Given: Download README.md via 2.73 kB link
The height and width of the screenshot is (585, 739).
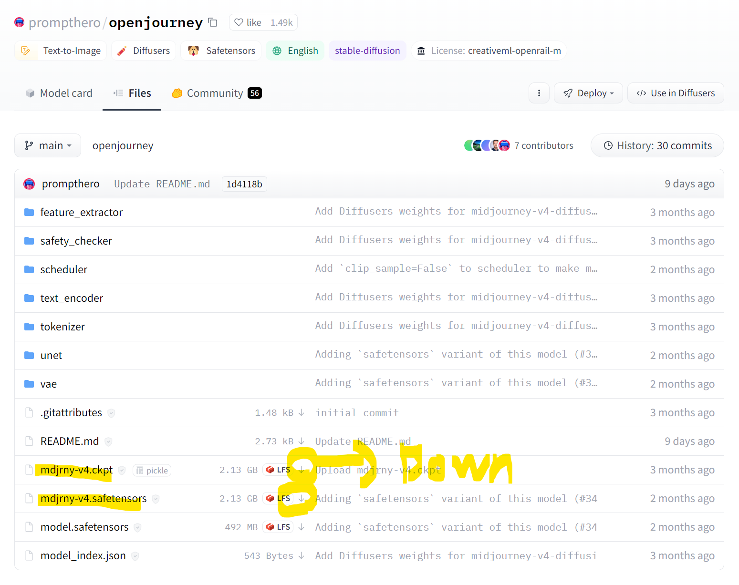Looking at the screenshot, I should click(x=280, y=441).
